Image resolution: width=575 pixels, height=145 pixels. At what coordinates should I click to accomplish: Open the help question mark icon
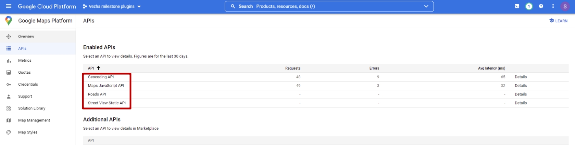(x=541, y=6)
